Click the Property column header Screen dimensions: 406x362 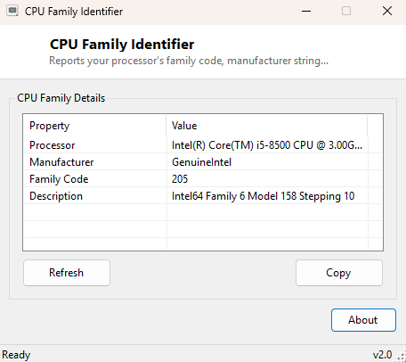coord(95,126)
